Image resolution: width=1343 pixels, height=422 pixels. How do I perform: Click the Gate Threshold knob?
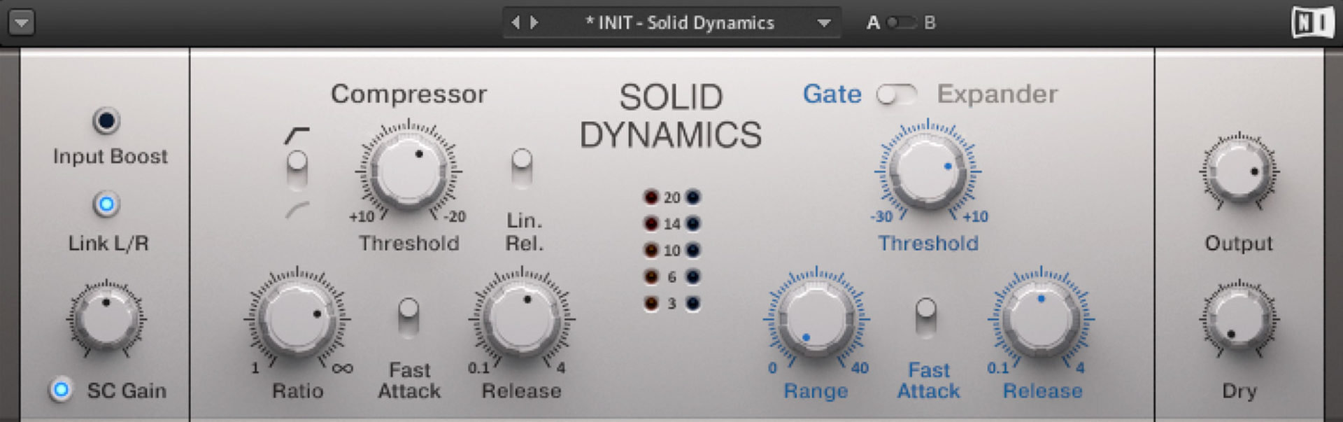tap(928, 171)
